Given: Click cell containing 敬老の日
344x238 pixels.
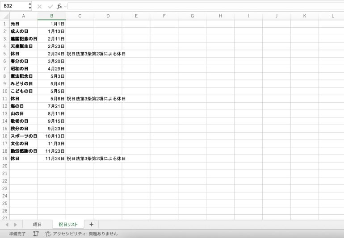Looking at the screenshot, I should [24, 121].
